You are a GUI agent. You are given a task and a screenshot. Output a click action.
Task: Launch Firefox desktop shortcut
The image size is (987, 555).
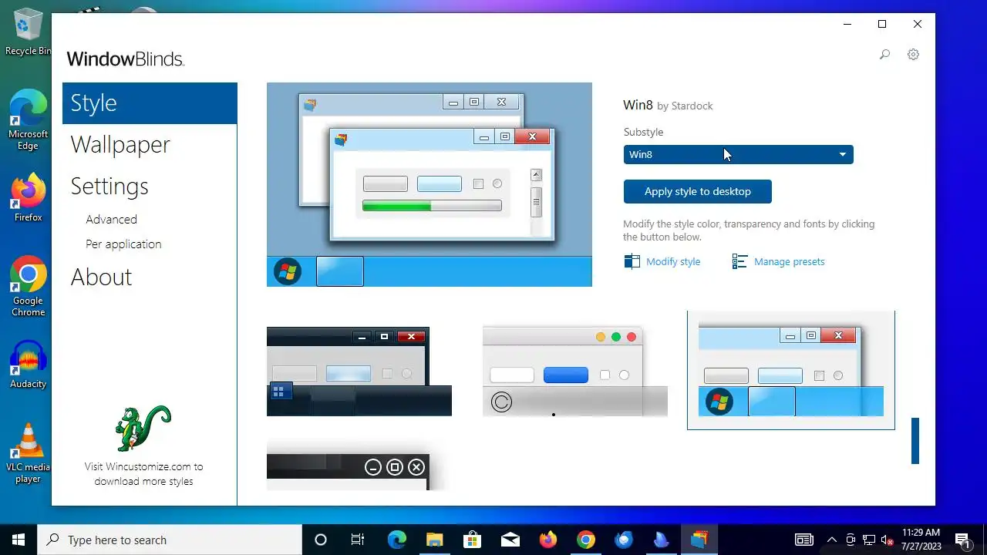tap(28, 198)
